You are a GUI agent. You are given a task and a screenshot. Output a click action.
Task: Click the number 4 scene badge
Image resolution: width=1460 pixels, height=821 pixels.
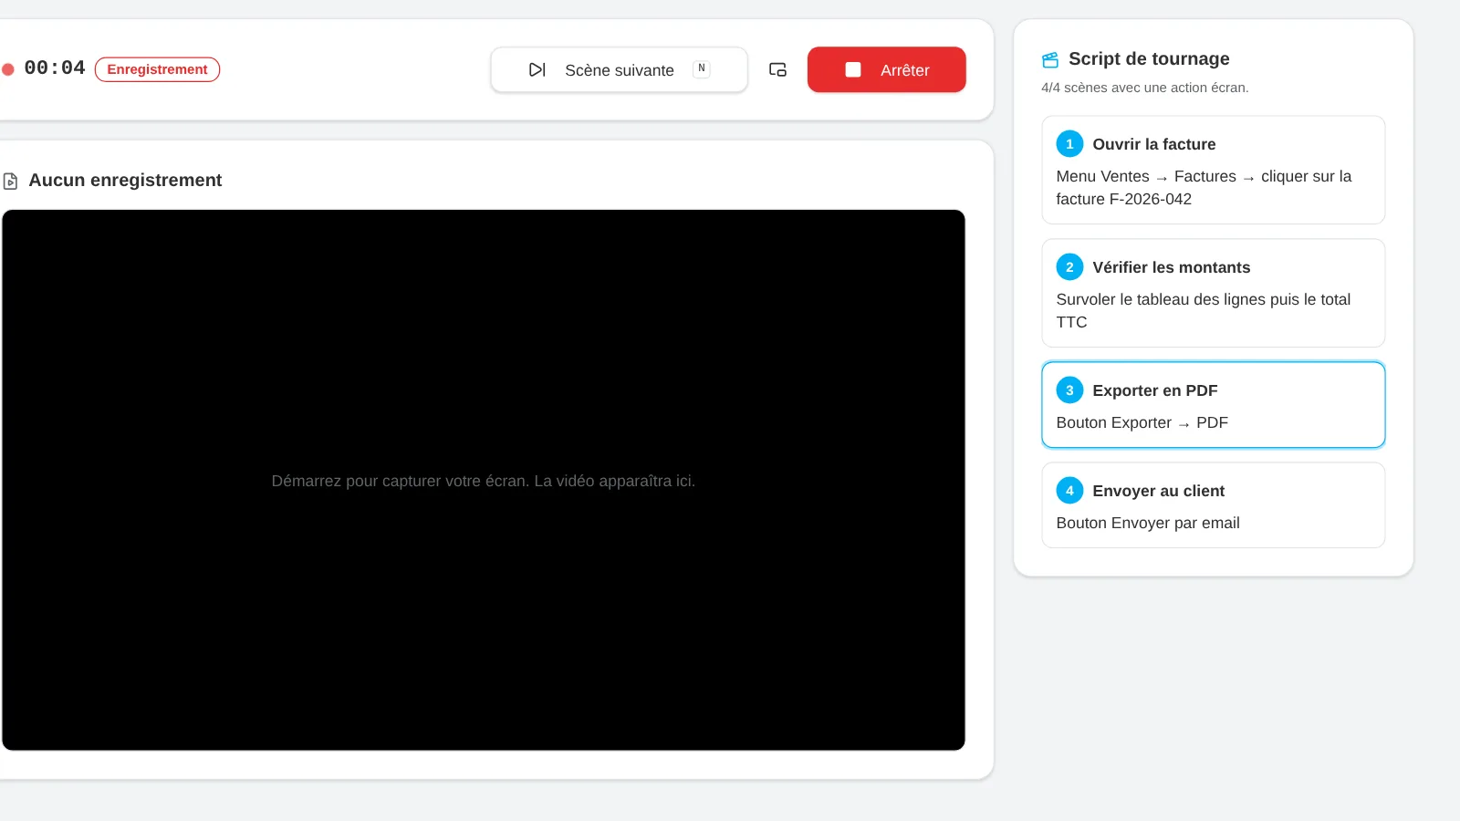[1069, 491]
